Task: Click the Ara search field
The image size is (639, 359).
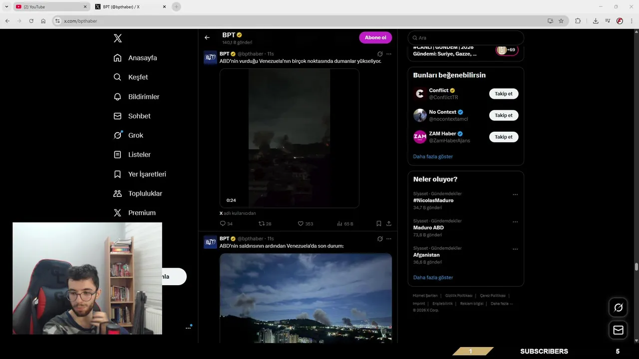Action: point(466,38)
